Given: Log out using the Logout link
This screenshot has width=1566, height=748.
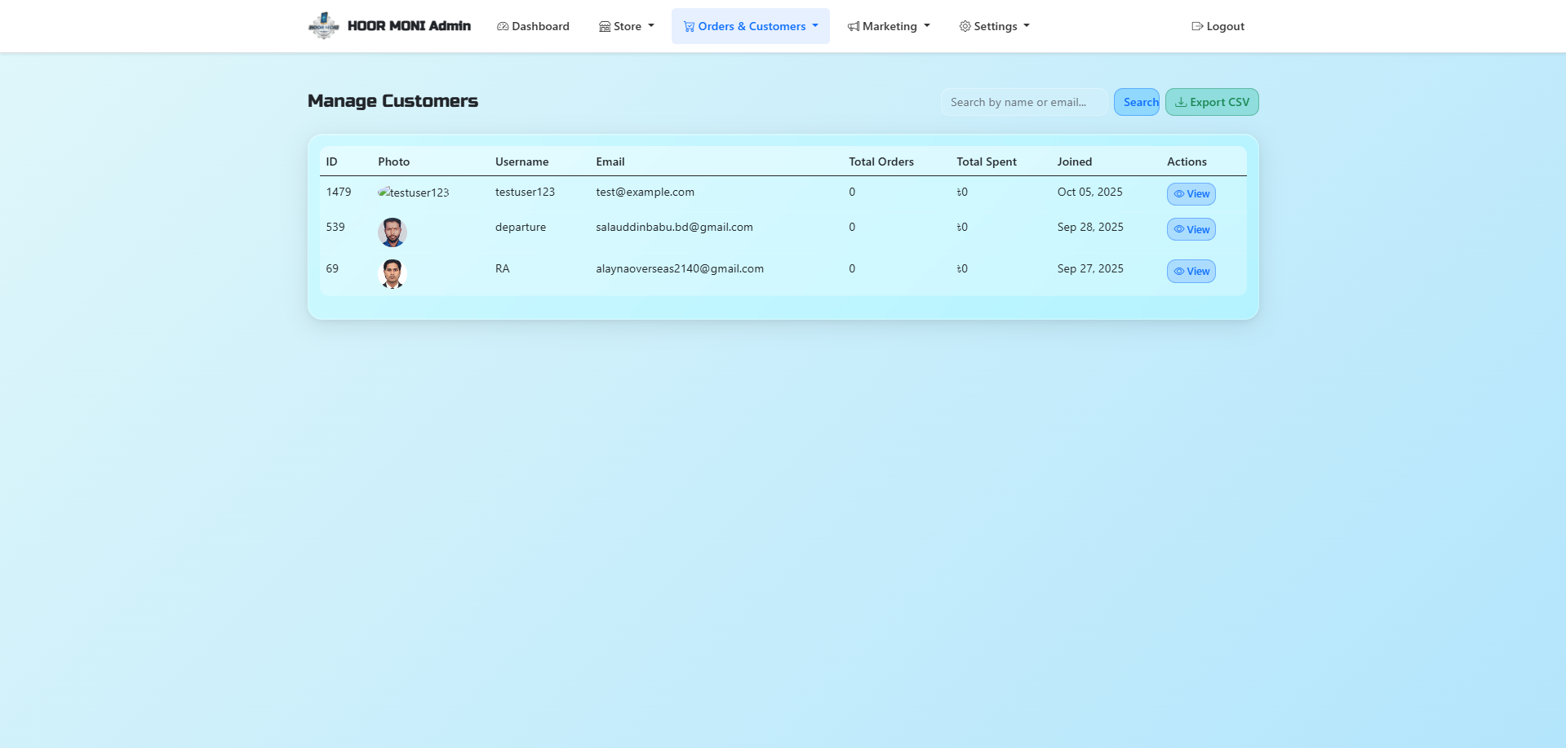Looking at the screenshot, I should (x=1218, y=26).
